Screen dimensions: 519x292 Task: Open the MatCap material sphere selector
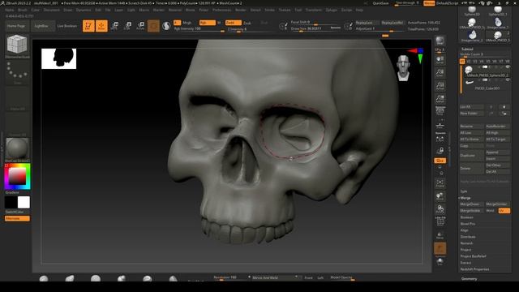(x=17, y=148)
